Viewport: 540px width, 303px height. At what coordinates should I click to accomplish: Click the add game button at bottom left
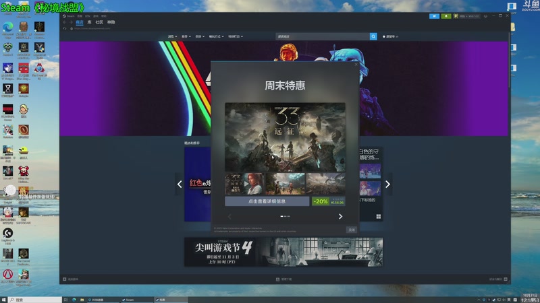point(71,279)
